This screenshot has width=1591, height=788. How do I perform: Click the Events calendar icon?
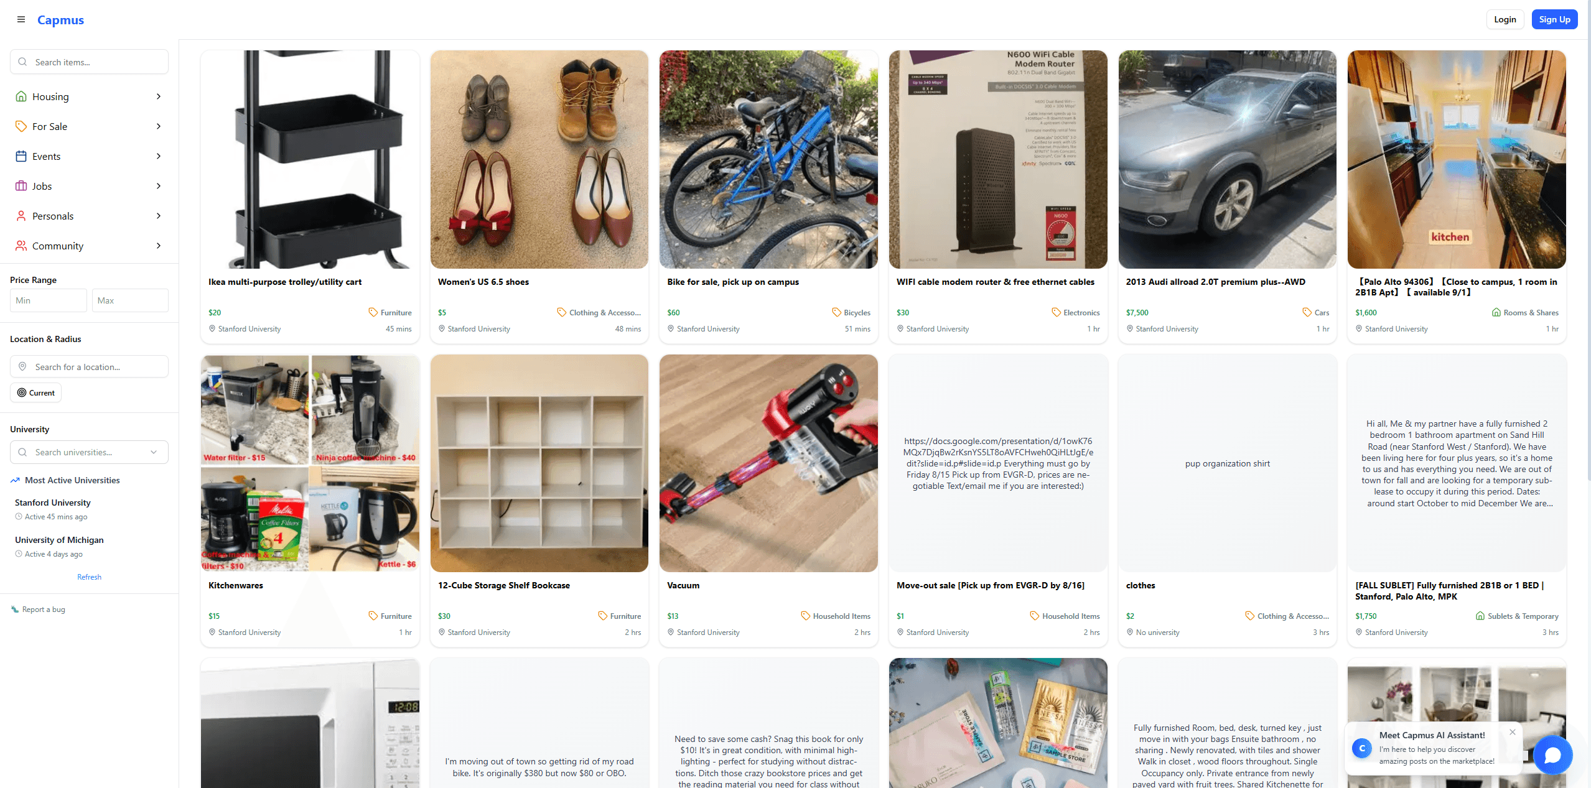tap(21, 156)
